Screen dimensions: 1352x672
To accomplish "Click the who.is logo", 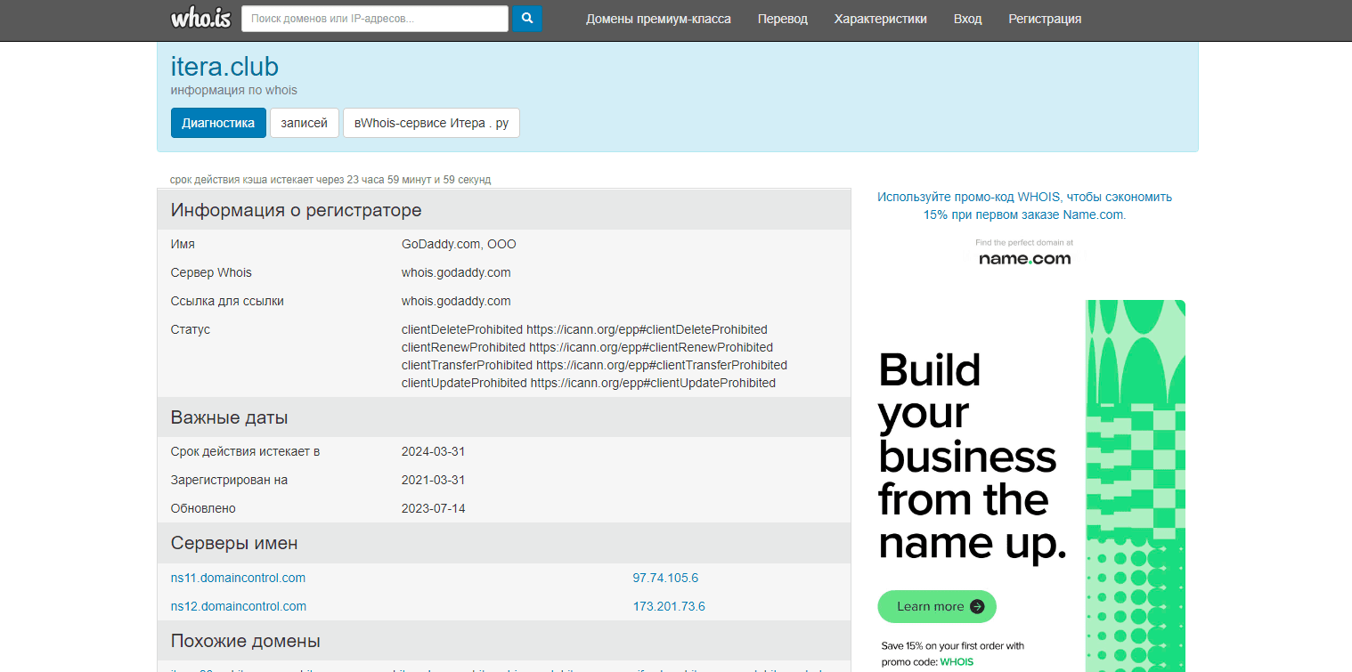I will click(x=200, y=18).
